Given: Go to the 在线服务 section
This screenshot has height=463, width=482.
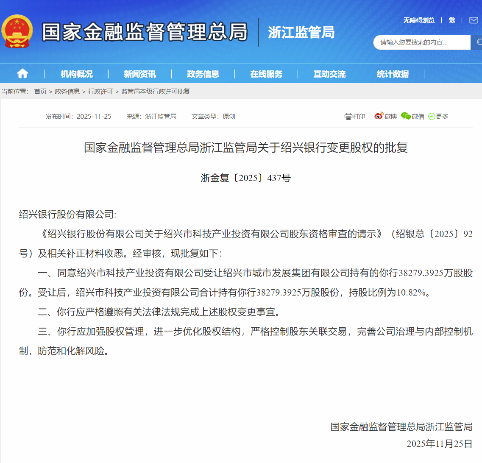Looking at the screenshot, I should pos(266,74).
